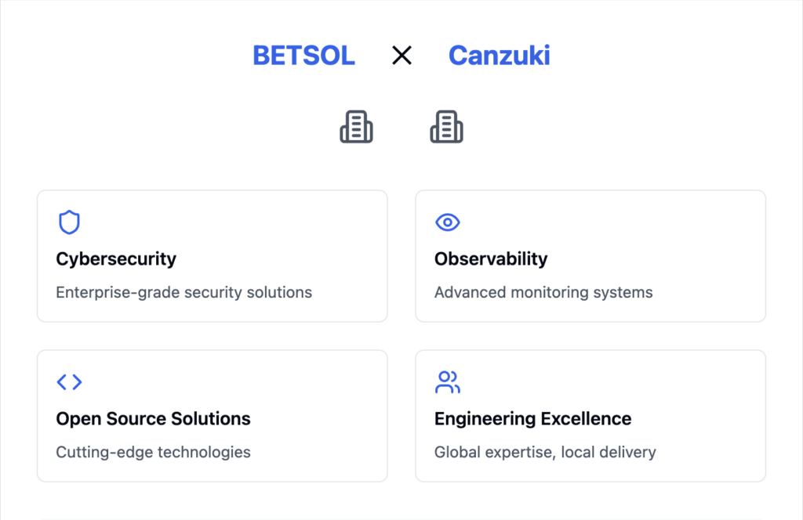Click the X symbol between the brand names

pyautogui.click(x=402, y=56)
